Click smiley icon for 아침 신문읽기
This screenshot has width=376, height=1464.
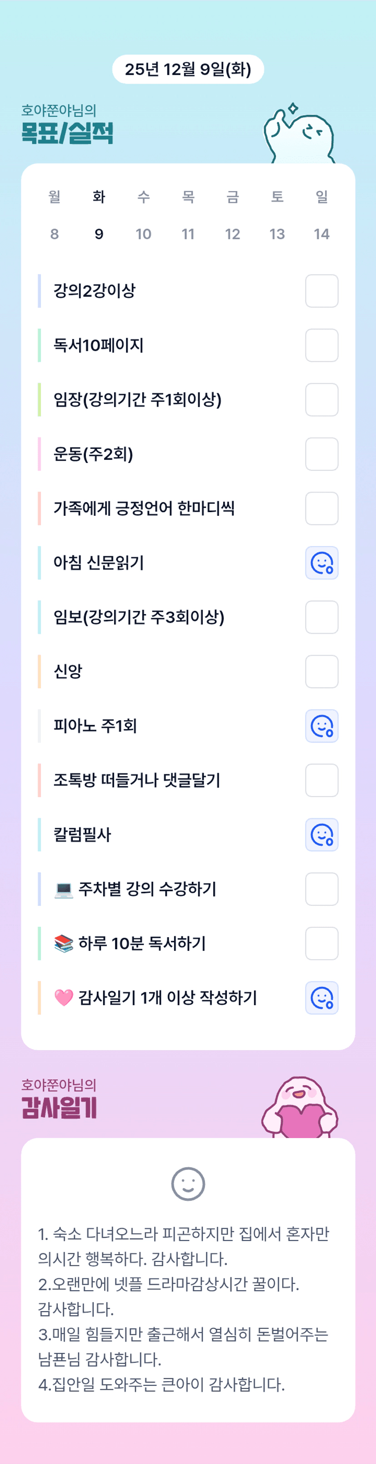coord(321,563)
